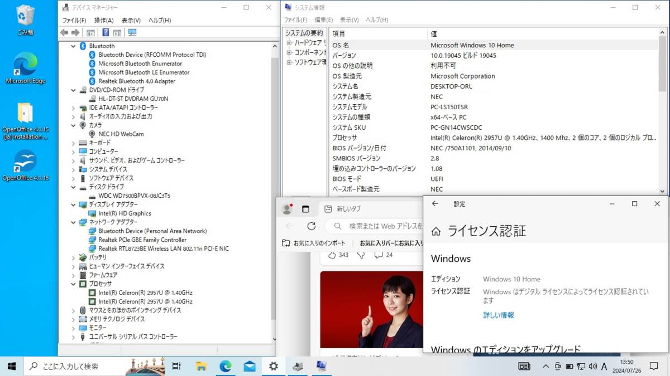Click the Edge profile avatar icon
The height and width of the screenshot is (376, 670).
click(x=288, y=209)
